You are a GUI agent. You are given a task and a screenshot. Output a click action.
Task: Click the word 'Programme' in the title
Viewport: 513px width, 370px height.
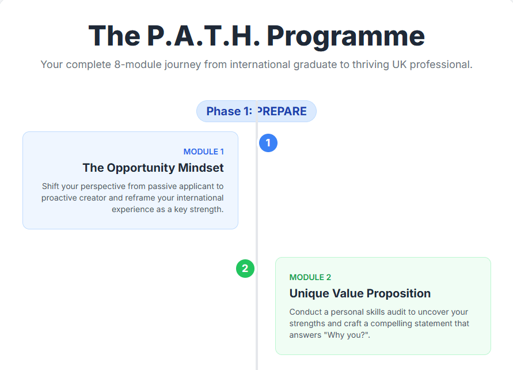(345, 36)
